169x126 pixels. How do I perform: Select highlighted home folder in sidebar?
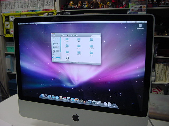coord(57,57)
